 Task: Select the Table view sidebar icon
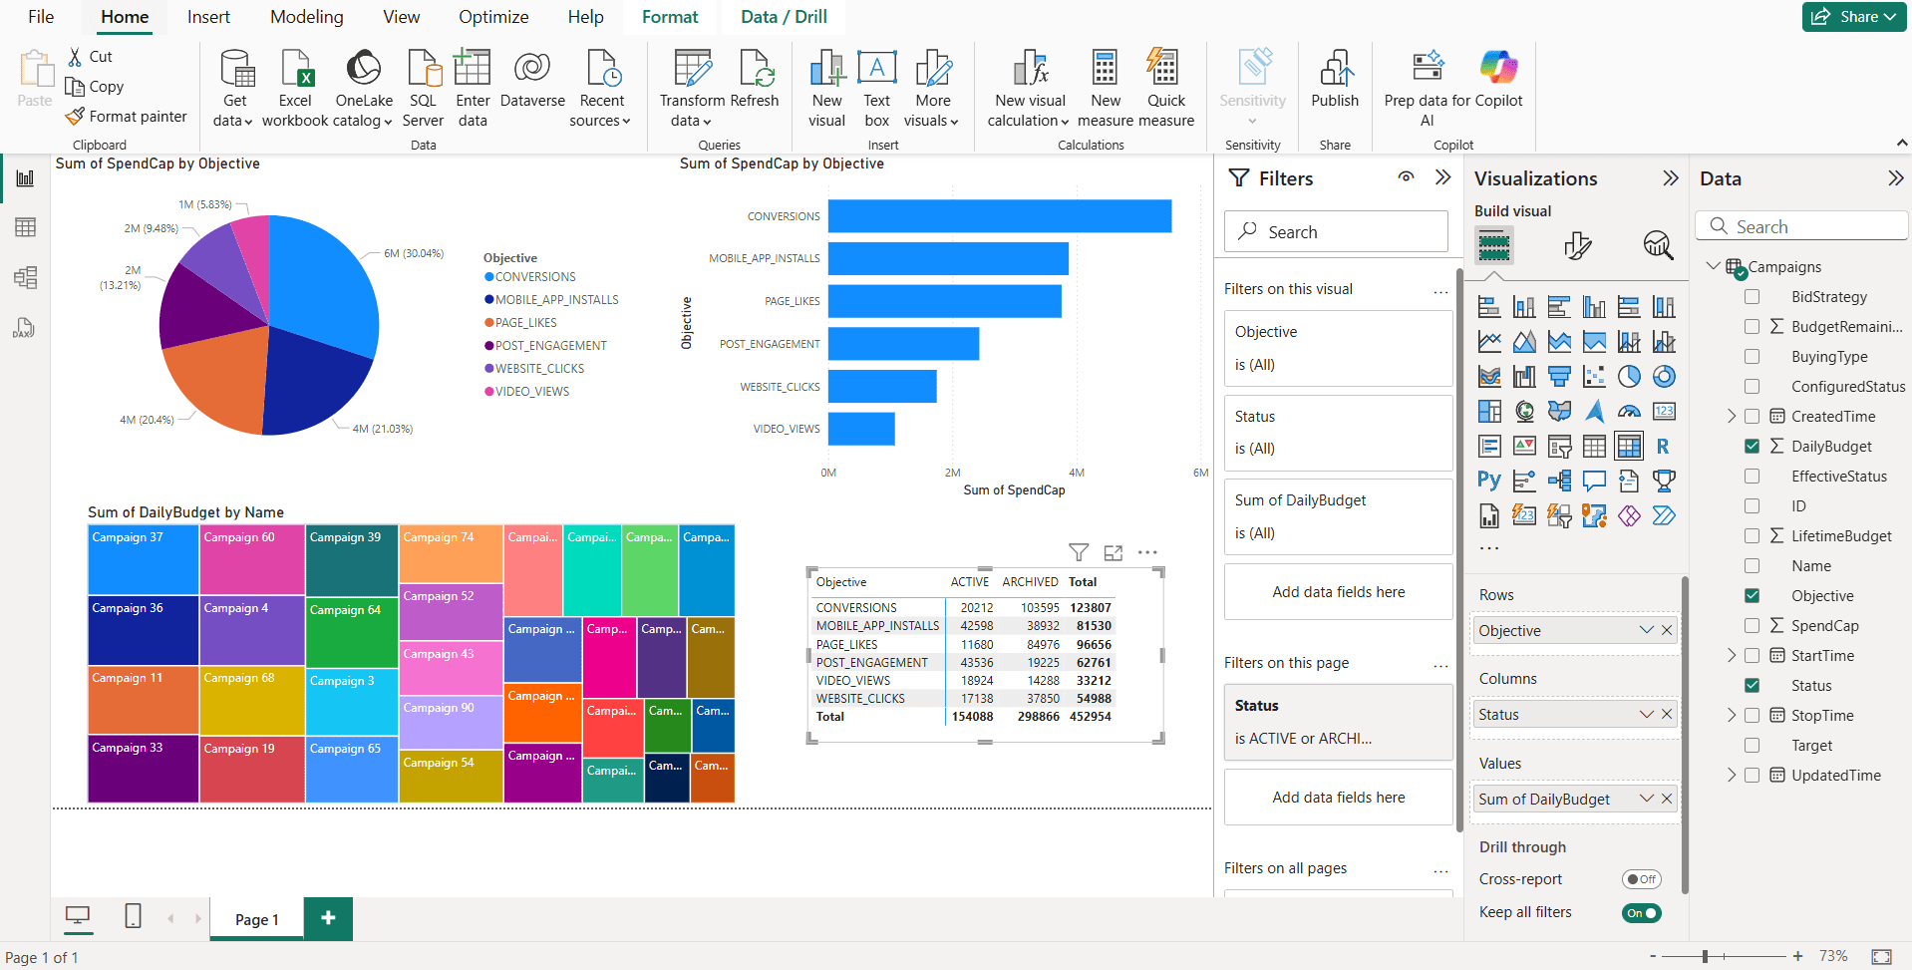(x=25, y=227)
